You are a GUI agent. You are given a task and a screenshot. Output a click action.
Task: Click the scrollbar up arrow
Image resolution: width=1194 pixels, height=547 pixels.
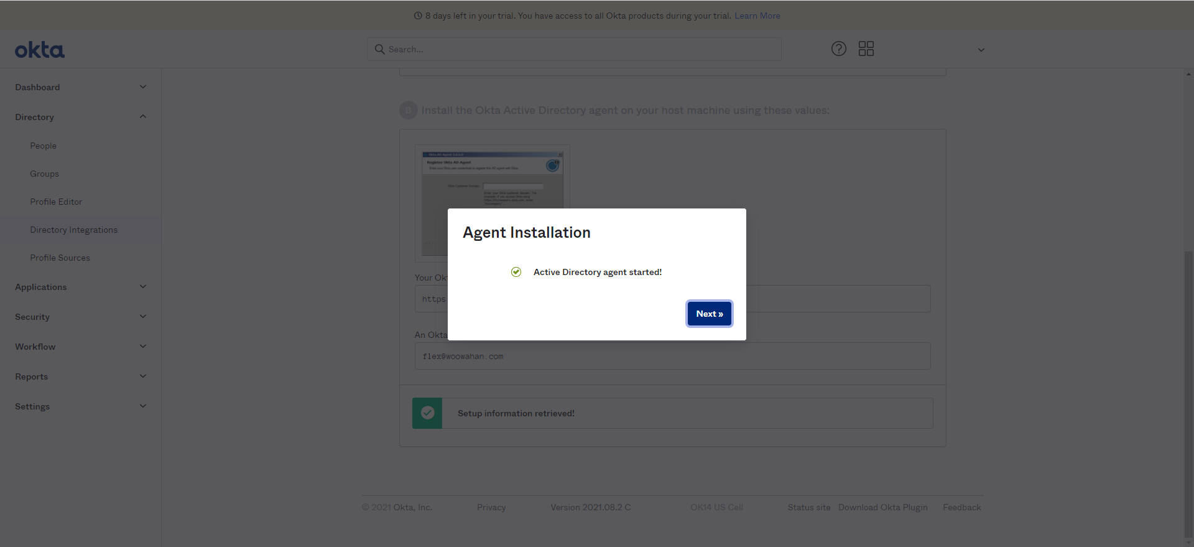pyautogui.click(x=1189, y=74)
